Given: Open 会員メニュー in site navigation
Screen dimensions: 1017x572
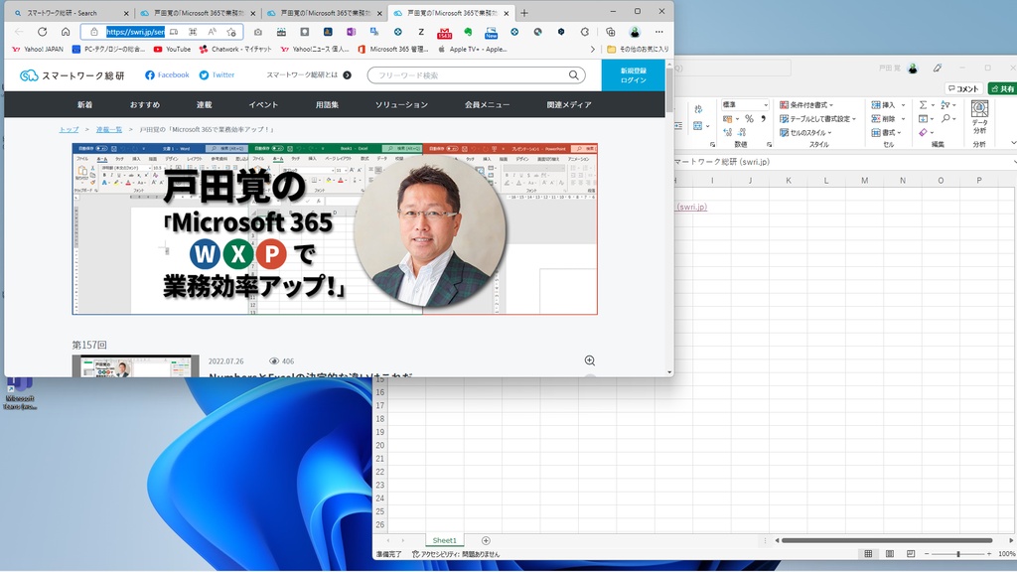Looking at the screenshot, I should pos(487,104).
